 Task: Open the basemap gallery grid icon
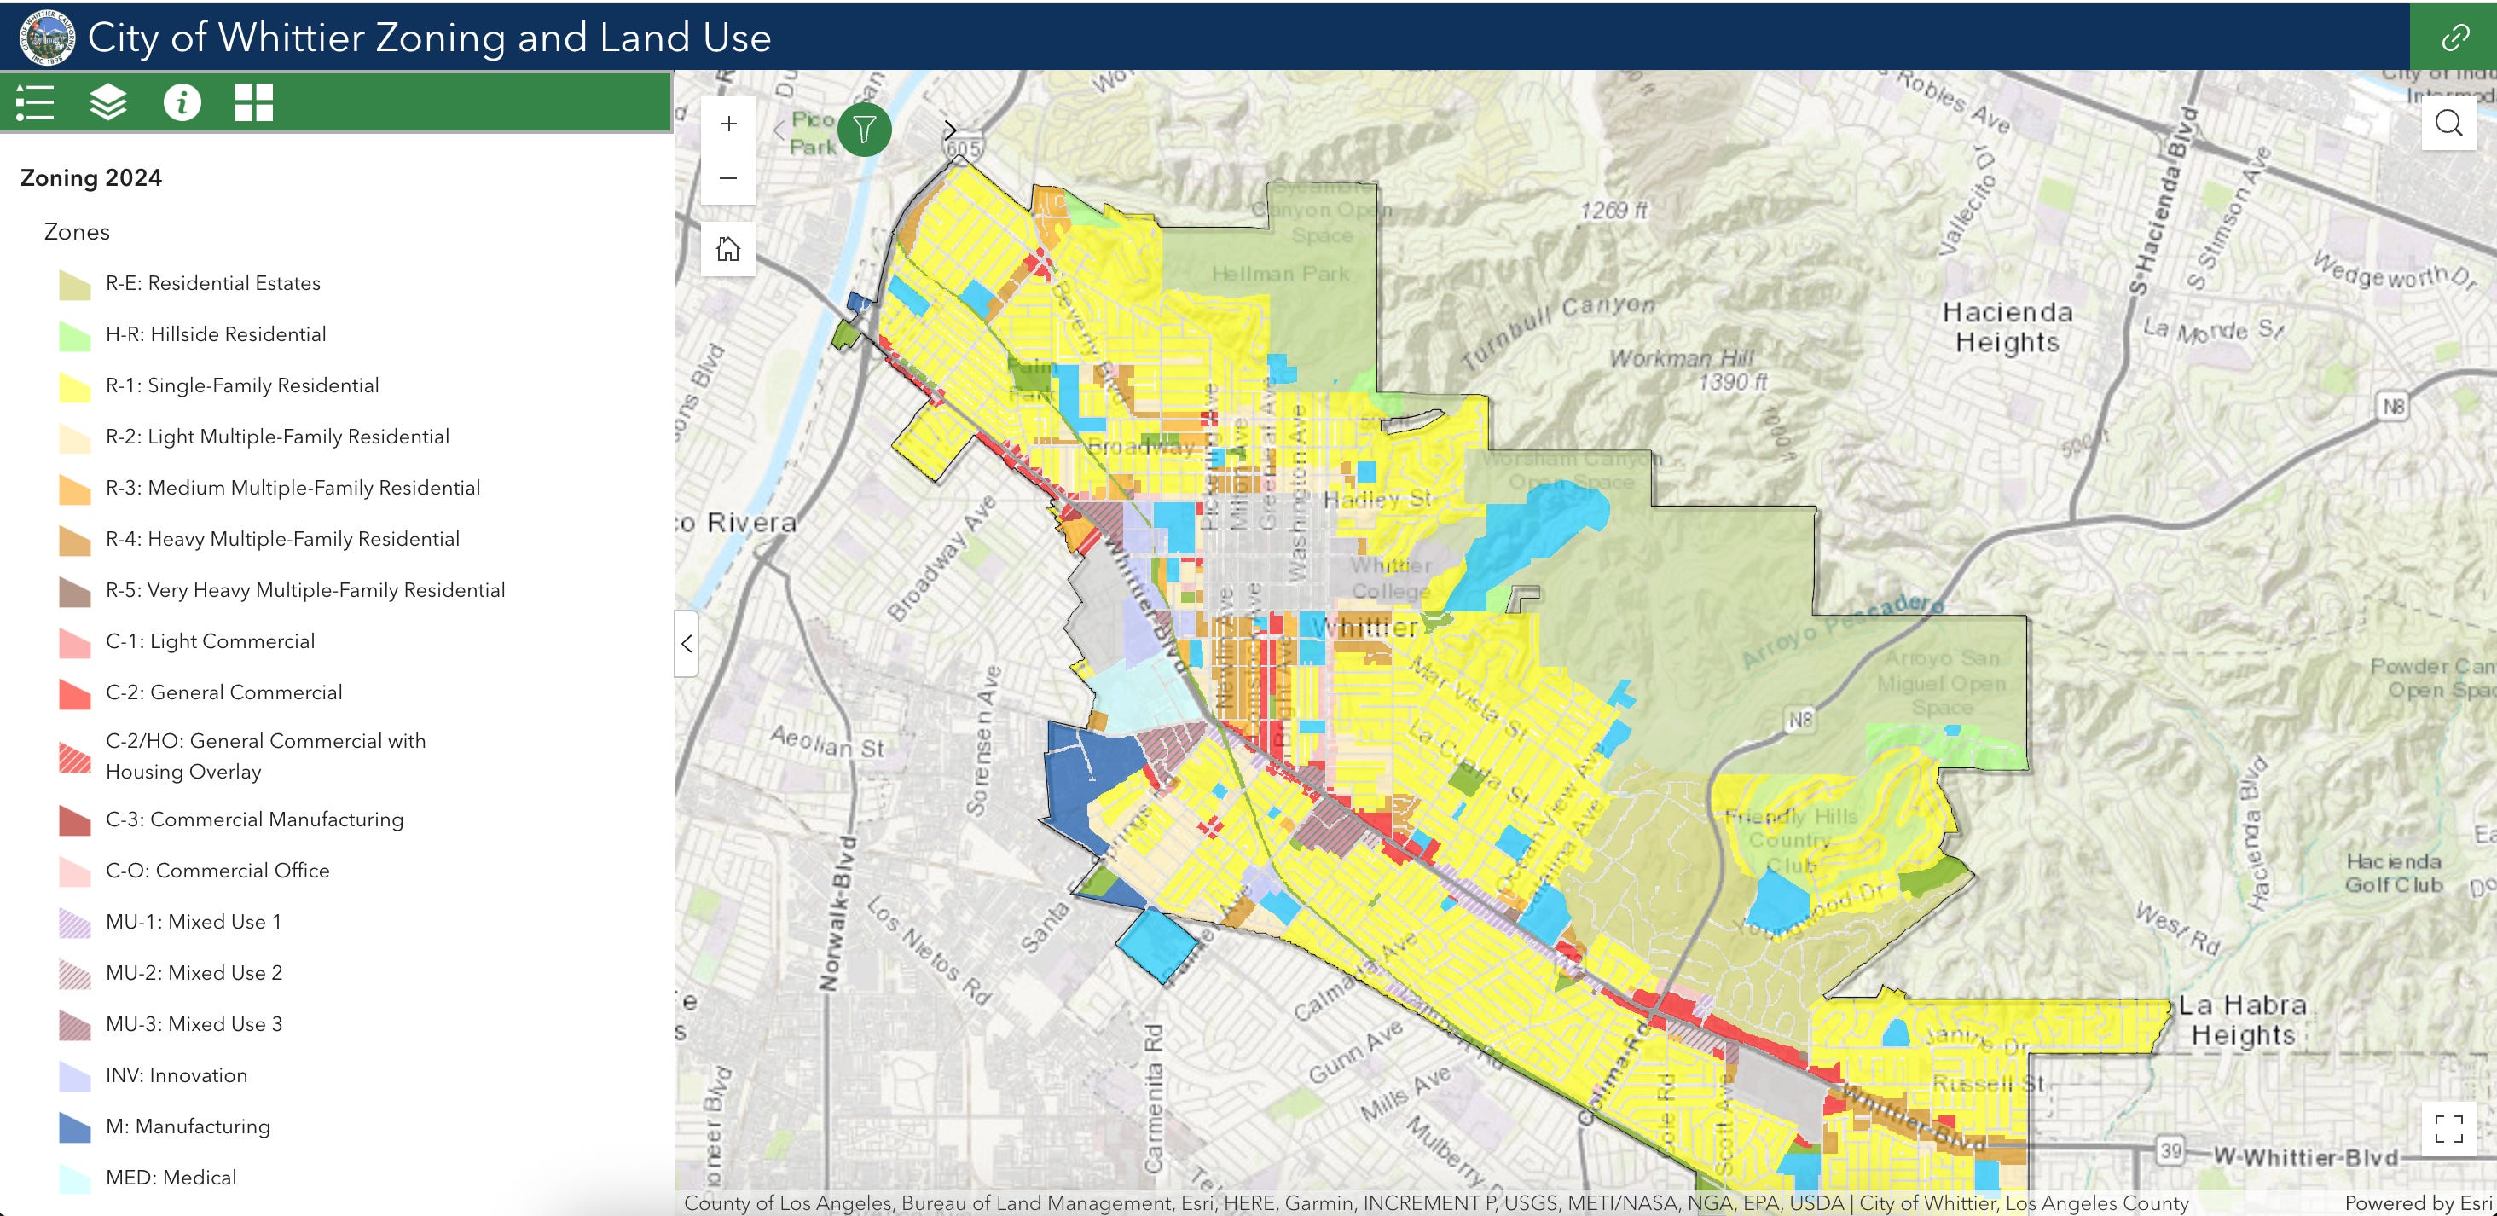tap(254, 101)
